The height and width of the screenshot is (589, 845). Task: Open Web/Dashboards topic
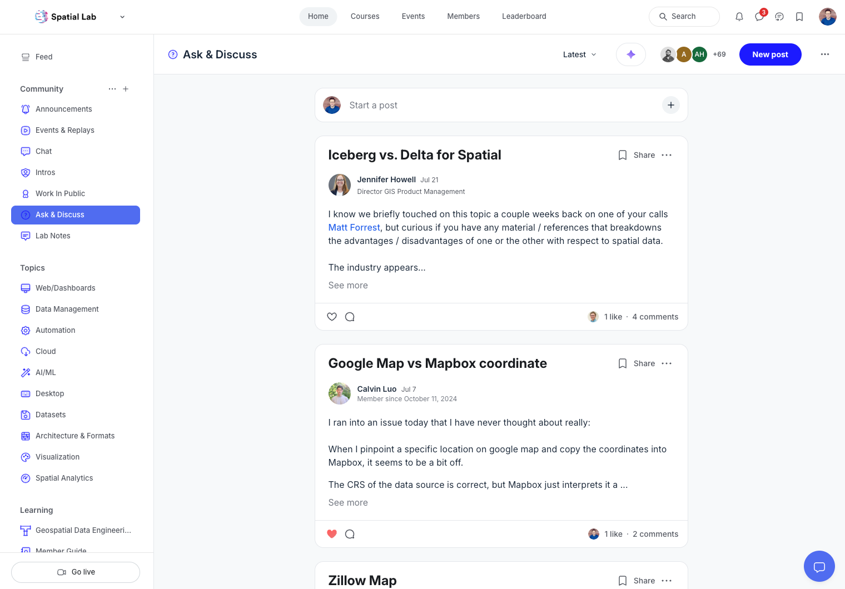coord(76,288)
